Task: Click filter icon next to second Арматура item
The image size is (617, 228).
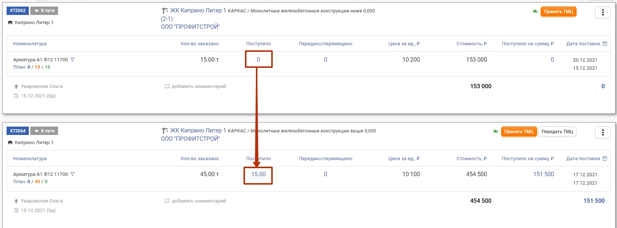Action: [x=72, y=174]
